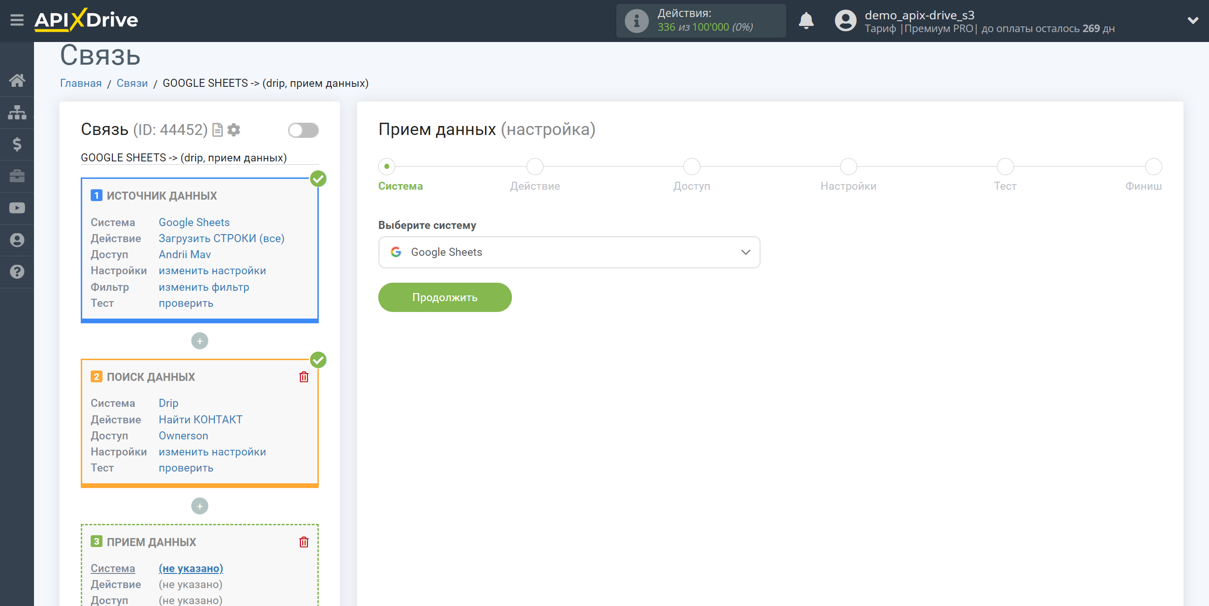
Task: Click the user avatar icon
Action: [x=845, y=21]
